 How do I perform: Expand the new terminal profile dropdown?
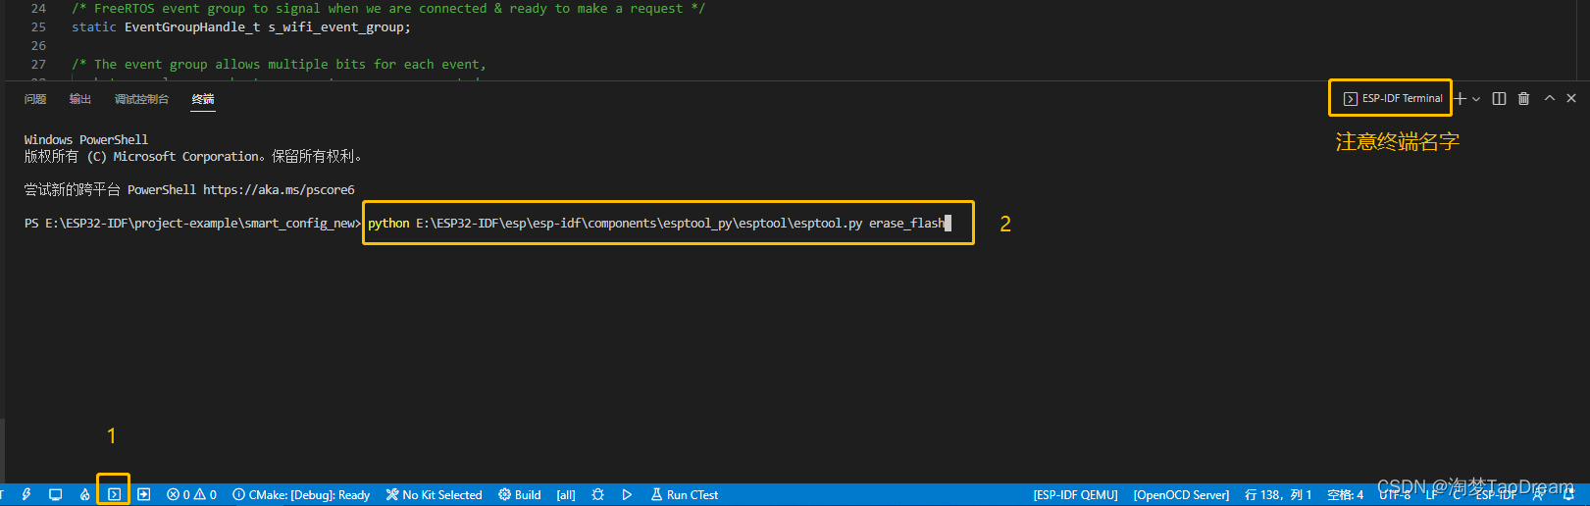(x=1476, y=98)
